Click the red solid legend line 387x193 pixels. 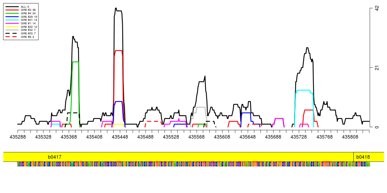coord(12,10)
